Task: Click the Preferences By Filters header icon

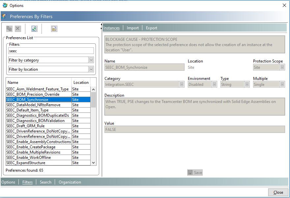Action: click(4, 16)
